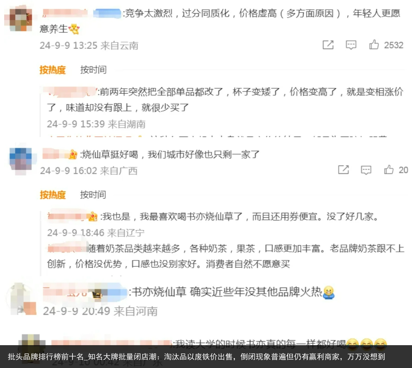Click the 24-9-9 20:49 来自河南 timestamp
Screen dimensions: 412x368
pos(100,311)
